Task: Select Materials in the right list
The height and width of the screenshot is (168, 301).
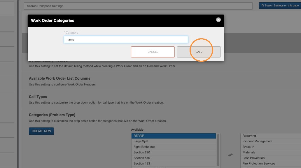Action: click(271, 153)
